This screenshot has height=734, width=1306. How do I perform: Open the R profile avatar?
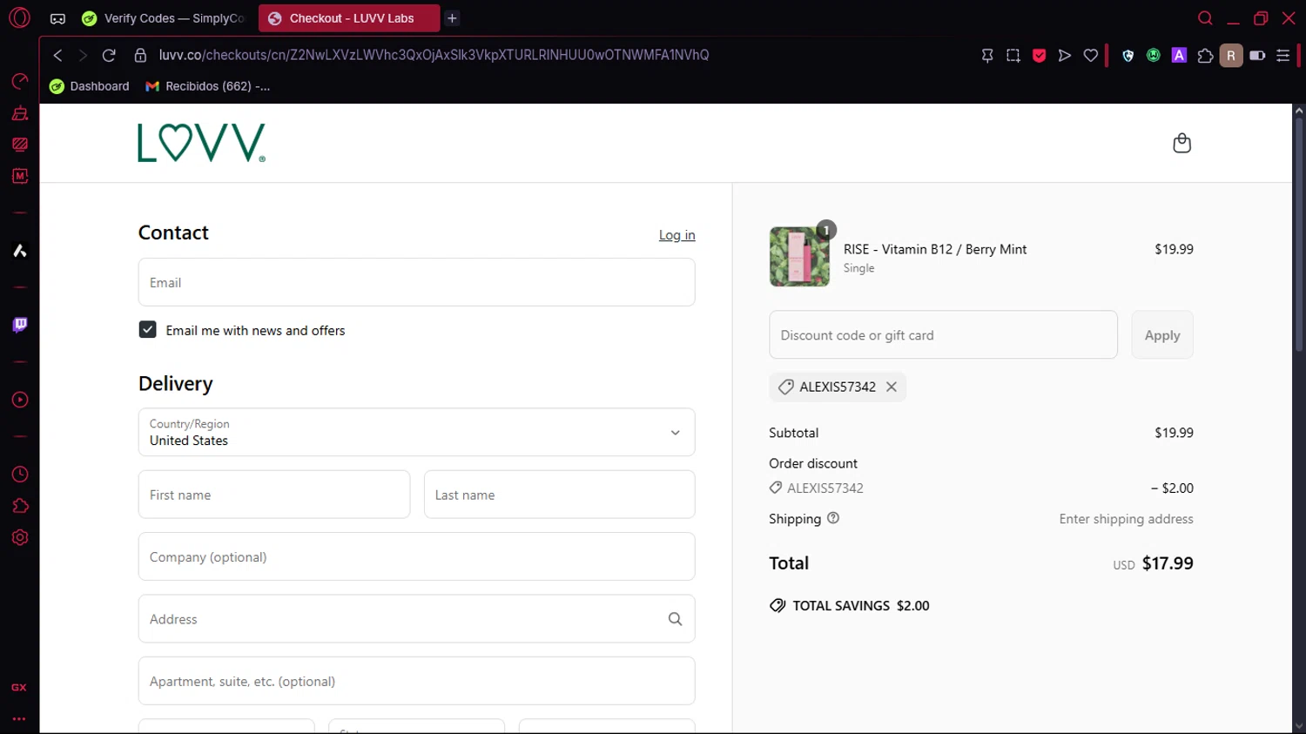click(x=1231, y=55)
